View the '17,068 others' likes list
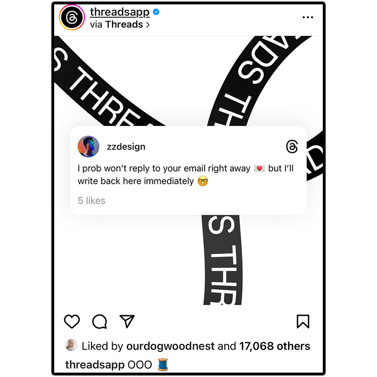This screenshot has width=377, height=377. point(275,346)
